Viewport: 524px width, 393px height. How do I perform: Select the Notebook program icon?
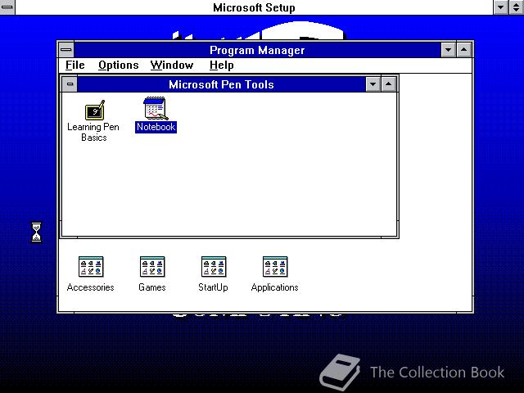(156, 108)
